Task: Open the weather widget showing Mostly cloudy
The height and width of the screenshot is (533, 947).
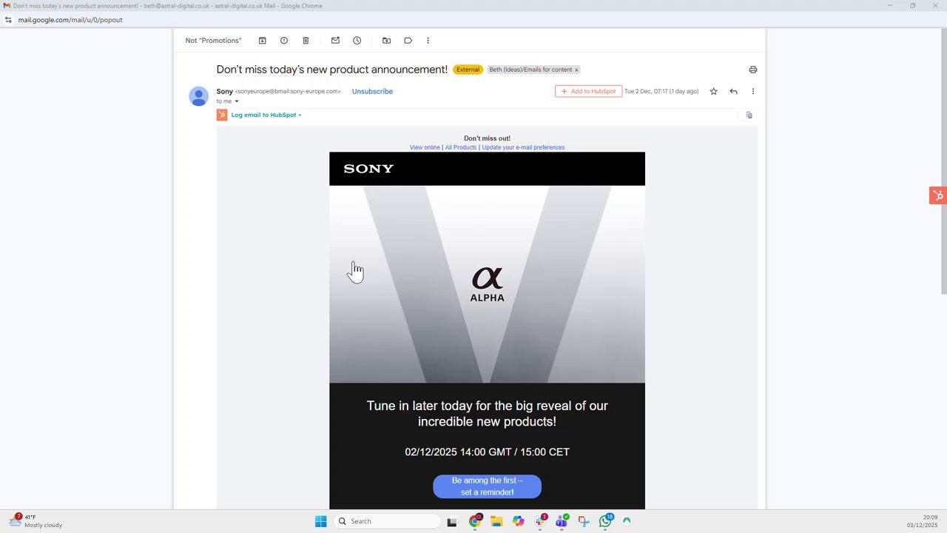Action: click(36, 521)
